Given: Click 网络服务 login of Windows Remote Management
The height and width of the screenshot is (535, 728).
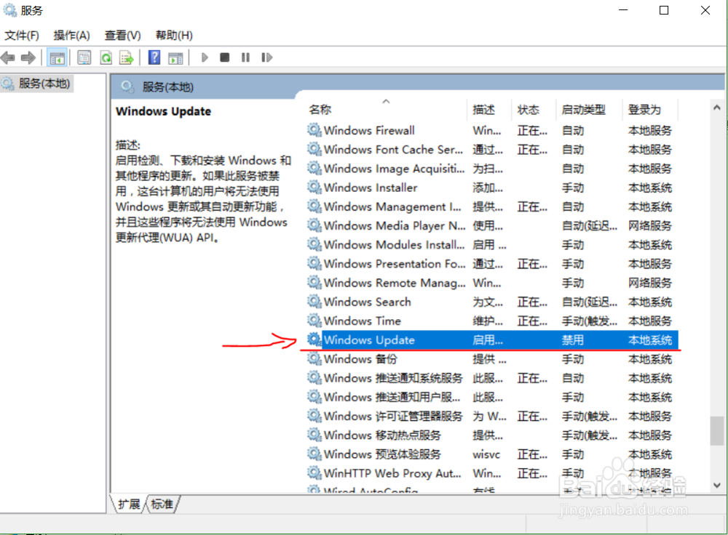Looking at the screenshot, I should (x=650, y=283).
